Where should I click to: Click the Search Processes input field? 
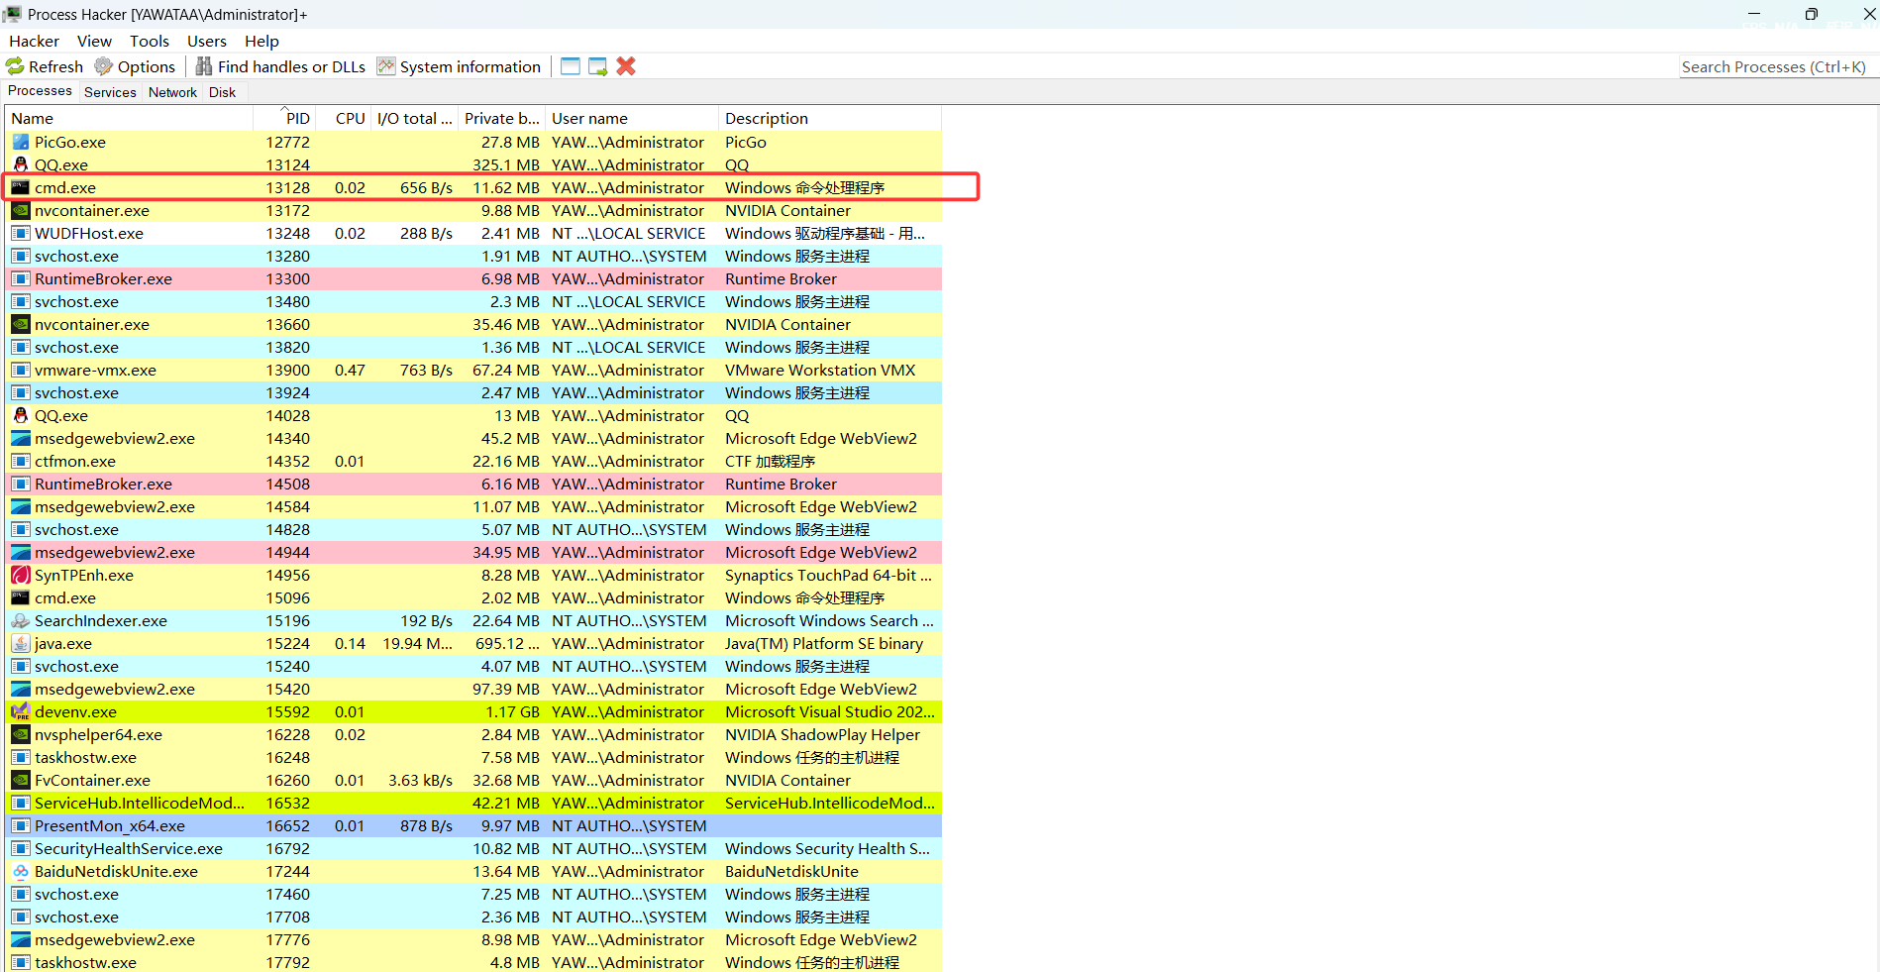click(1773, 66)
